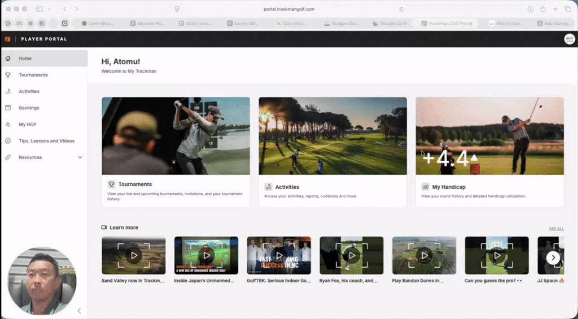Click the SEE ALL link
Screen dimensions: 578x319
tap(556, 229)
